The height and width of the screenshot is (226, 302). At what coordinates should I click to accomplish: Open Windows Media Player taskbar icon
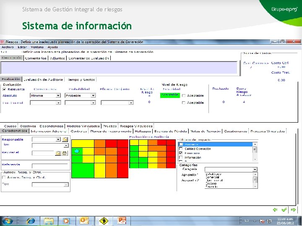point(66,221)
